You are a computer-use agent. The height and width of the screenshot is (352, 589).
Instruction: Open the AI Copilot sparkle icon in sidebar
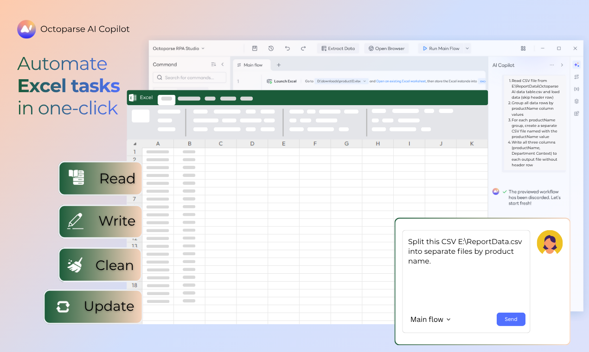coord(576,64)
